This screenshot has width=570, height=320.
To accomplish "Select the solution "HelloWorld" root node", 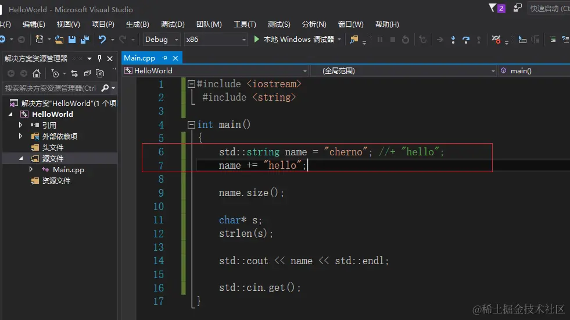I will click(x=69, y=104).
